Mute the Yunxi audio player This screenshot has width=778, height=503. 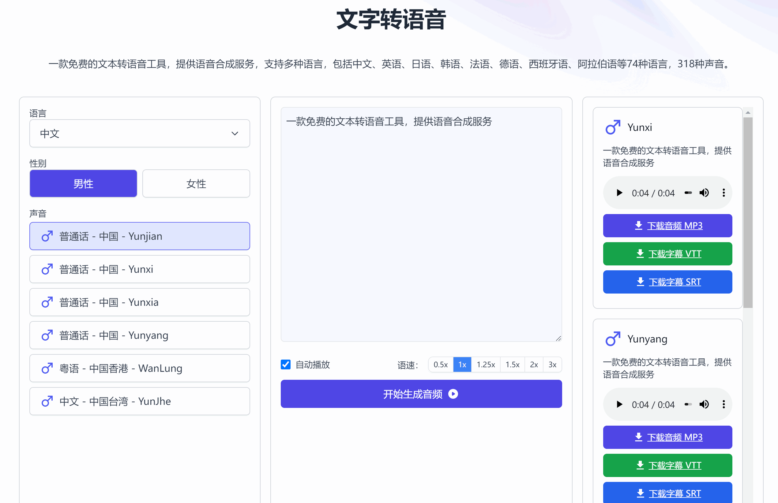[x=704, y=193]
